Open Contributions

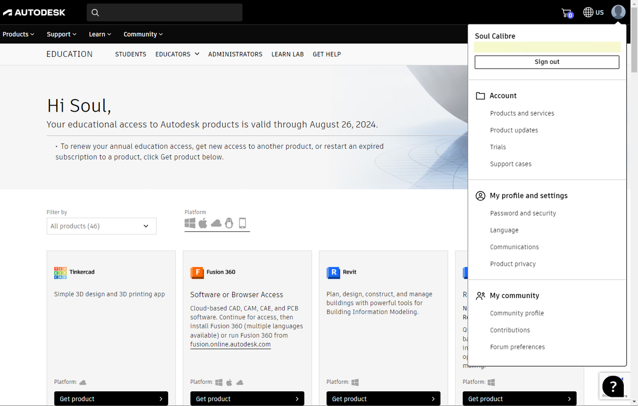(510, 330)
